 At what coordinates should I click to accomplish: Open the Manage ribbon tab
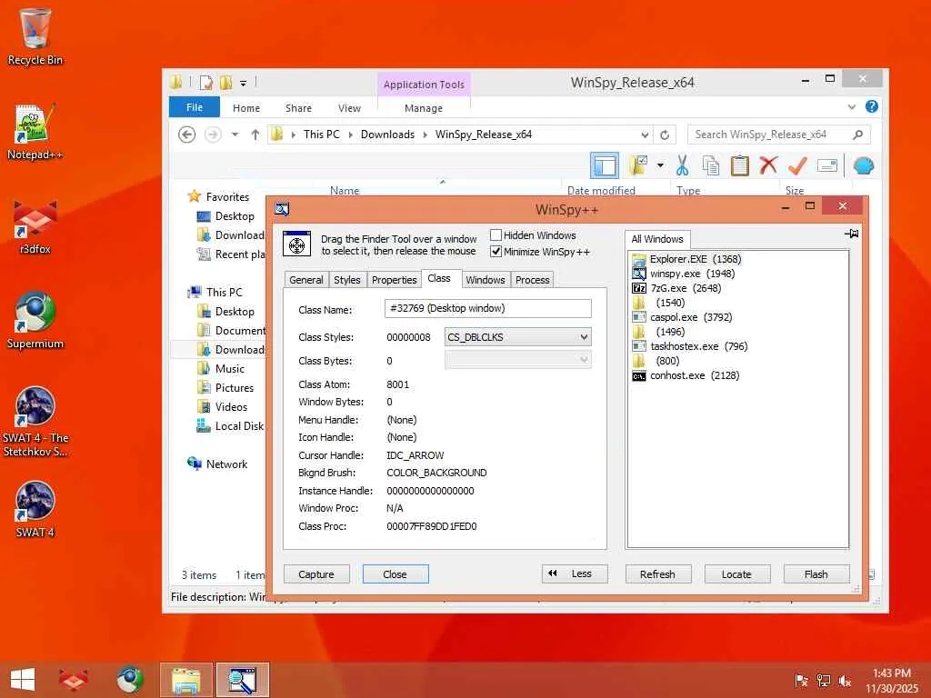424,108
